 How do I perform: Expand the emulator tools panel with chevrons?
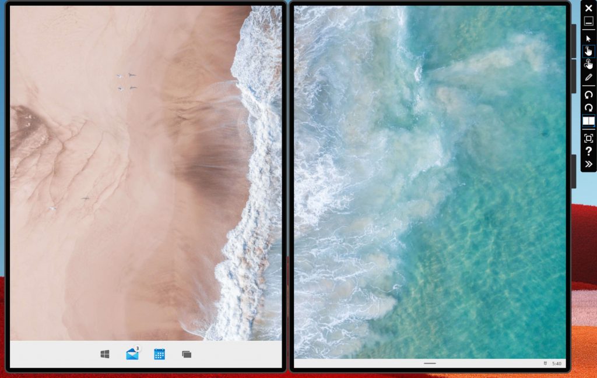[x=588, y=164]
